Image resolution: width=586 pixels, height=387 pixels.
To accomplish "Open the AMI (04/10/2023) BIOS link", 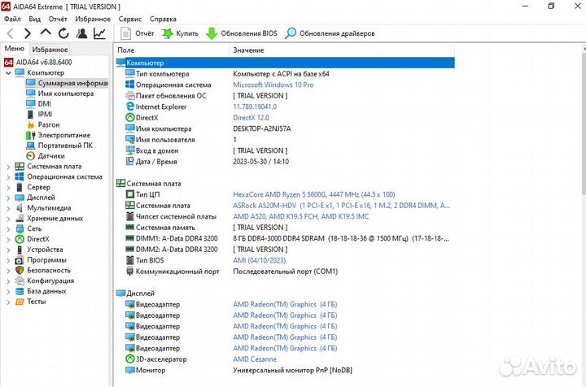I will [x=260, y=260].
